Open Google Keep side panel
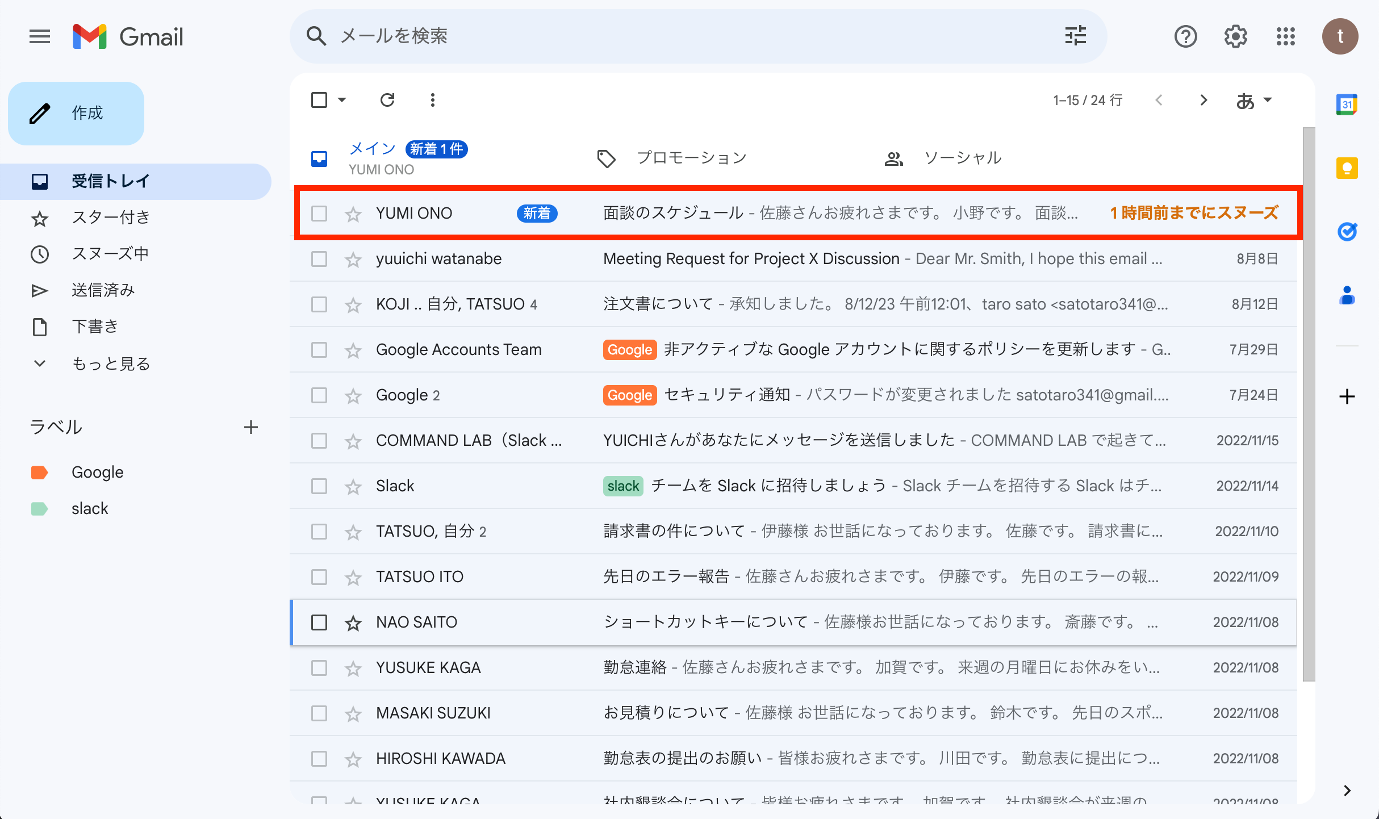This screenshot has height=819, width=1379. pyautogui.click(x=1347, y=168)
